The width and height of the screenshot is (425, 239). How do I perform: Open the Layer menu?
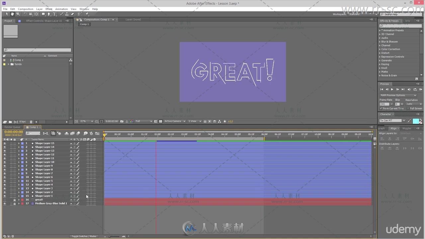(39, 9)
